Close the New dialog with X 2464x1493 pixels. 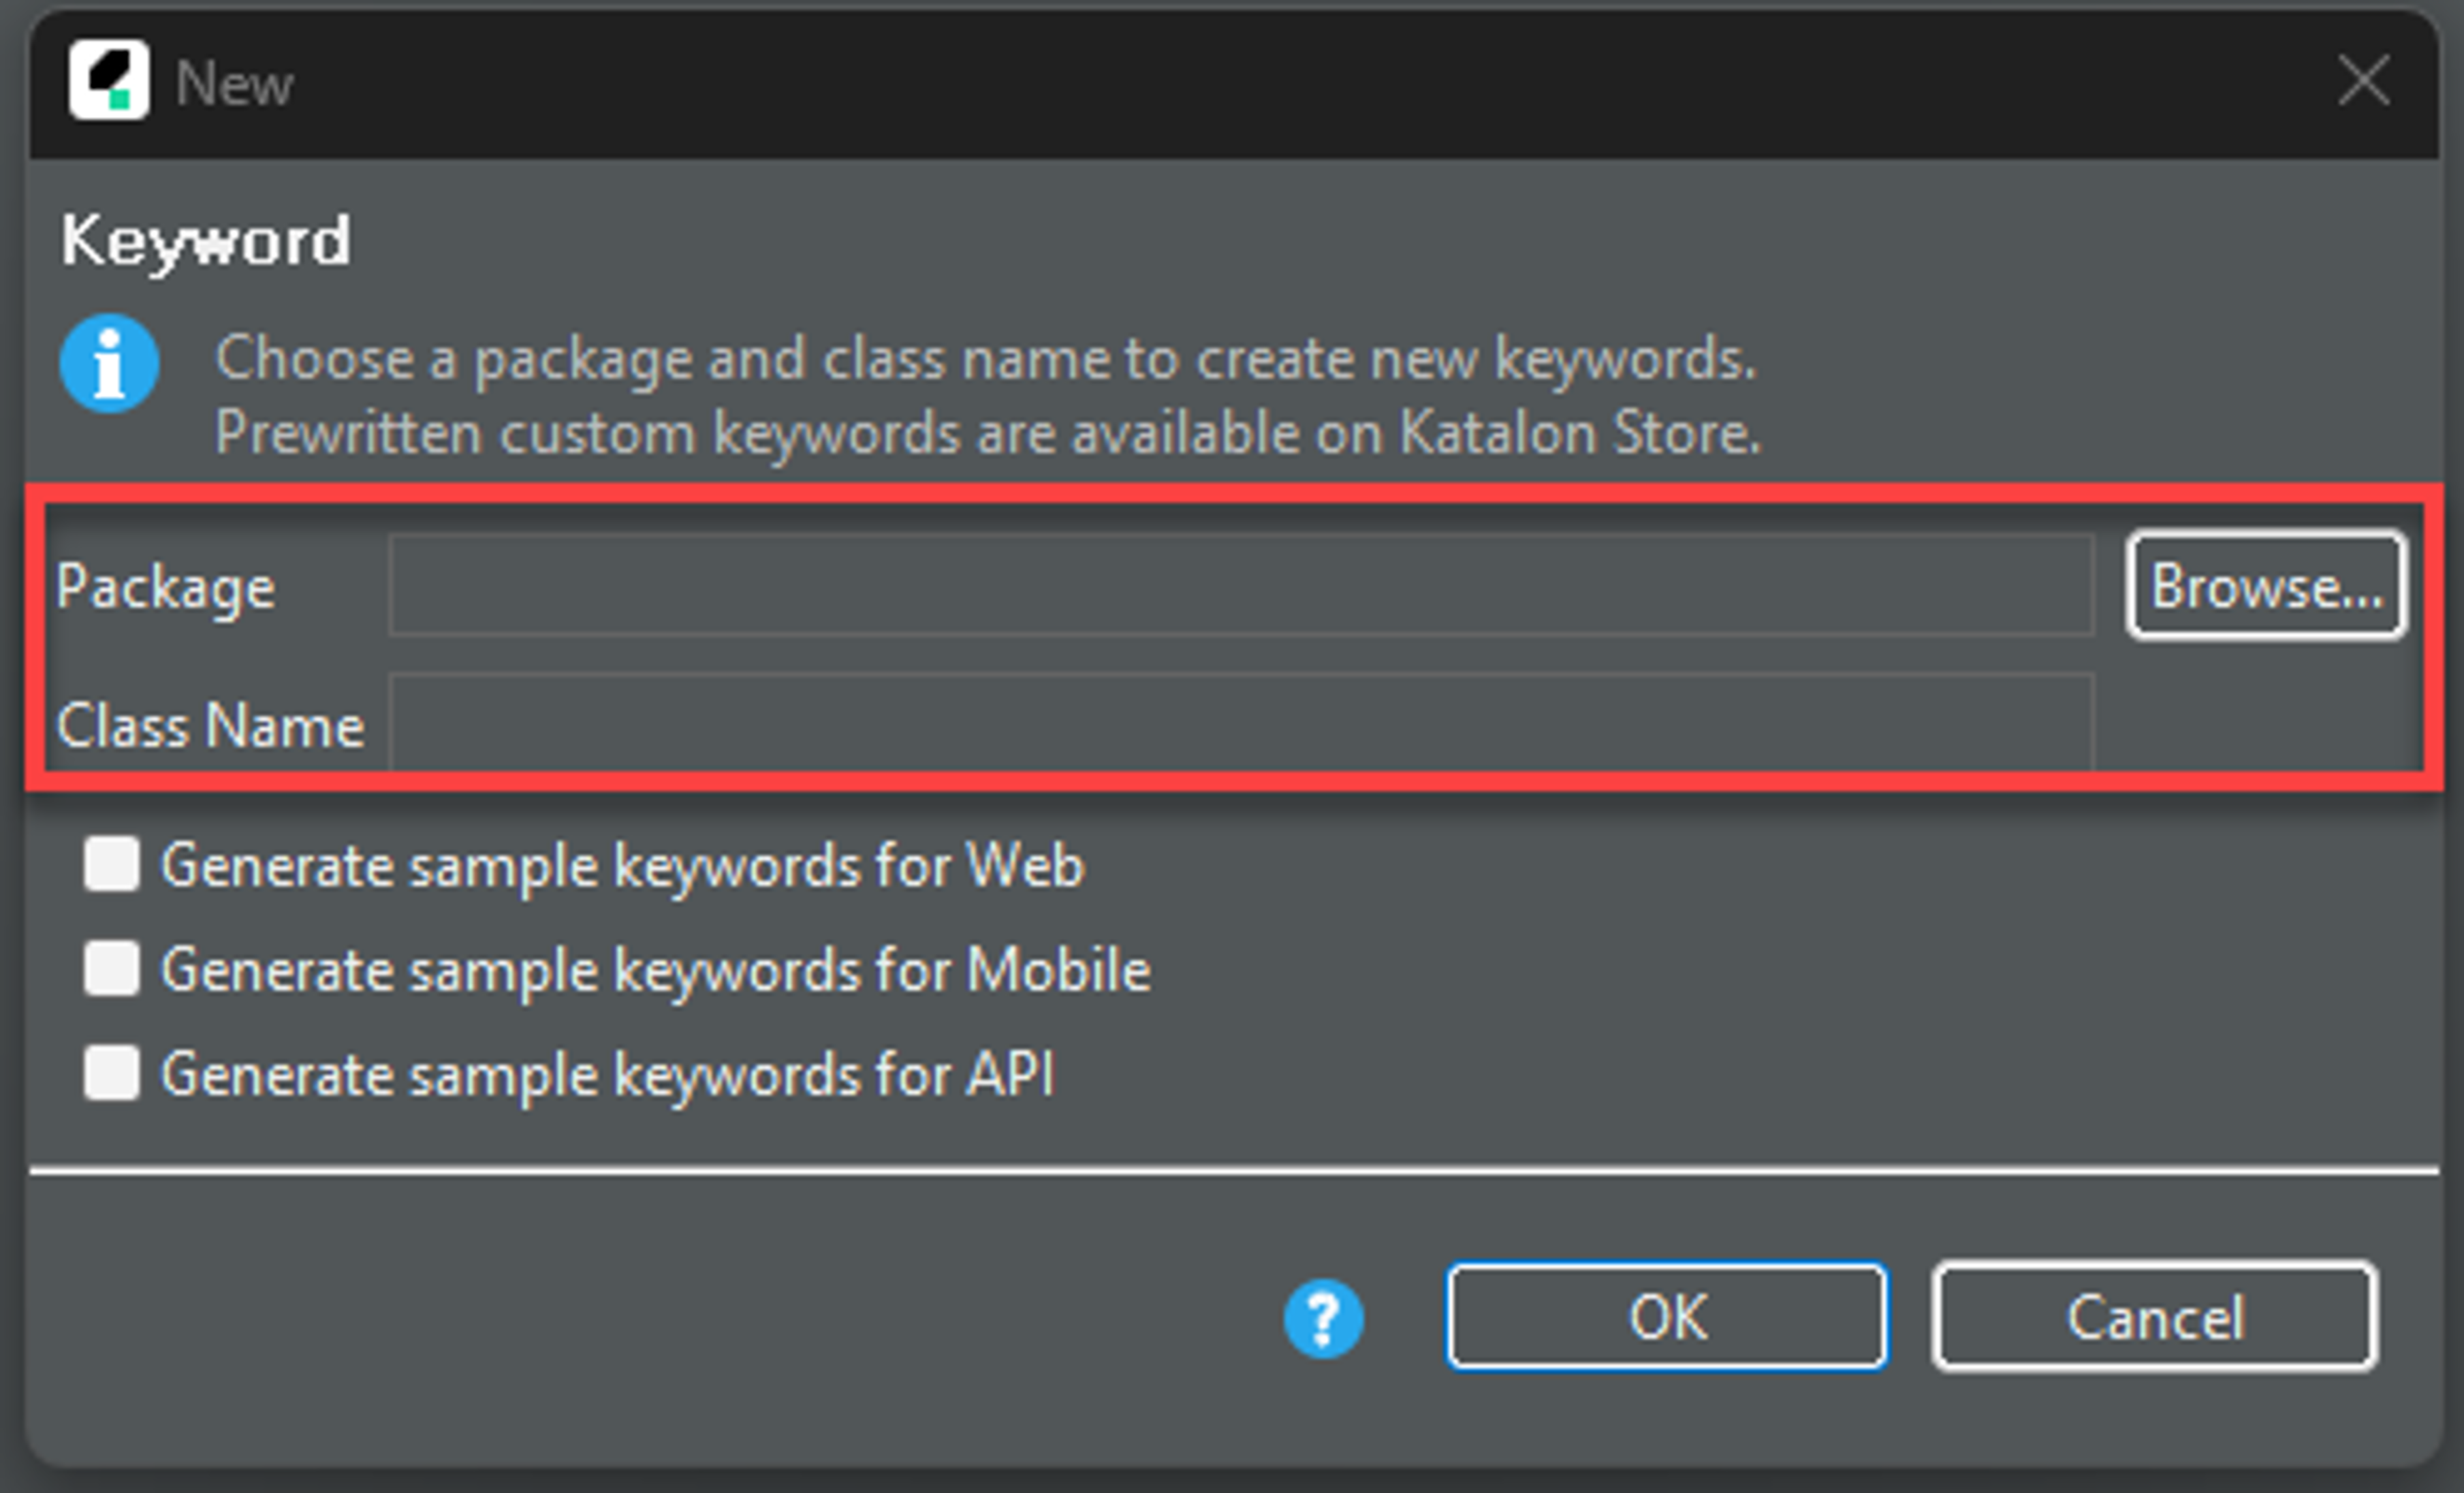2364,80
